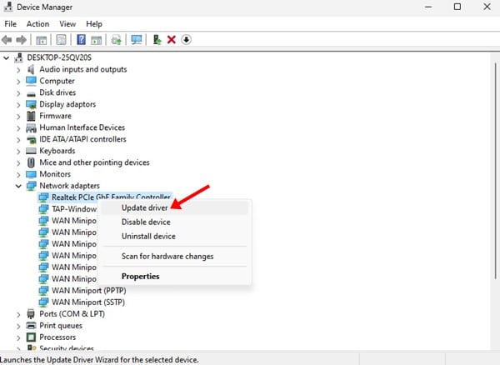Click the Forward arrow toolbar button

22,40
